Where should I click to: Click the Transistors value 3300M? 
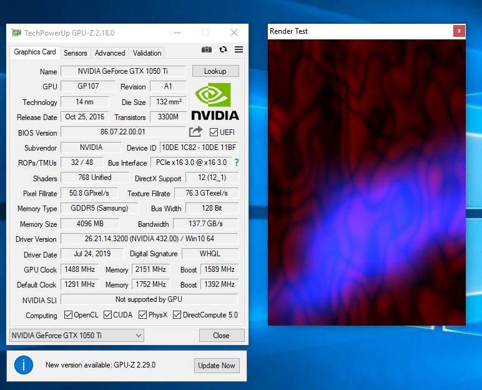[168, 117]
